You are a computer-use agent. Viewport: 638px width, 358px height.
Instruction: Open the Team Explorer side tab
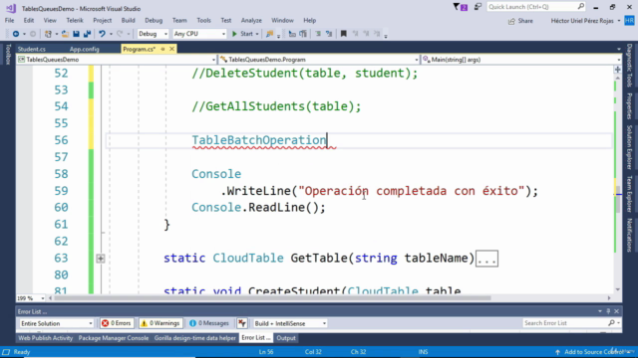coord(629,194)
